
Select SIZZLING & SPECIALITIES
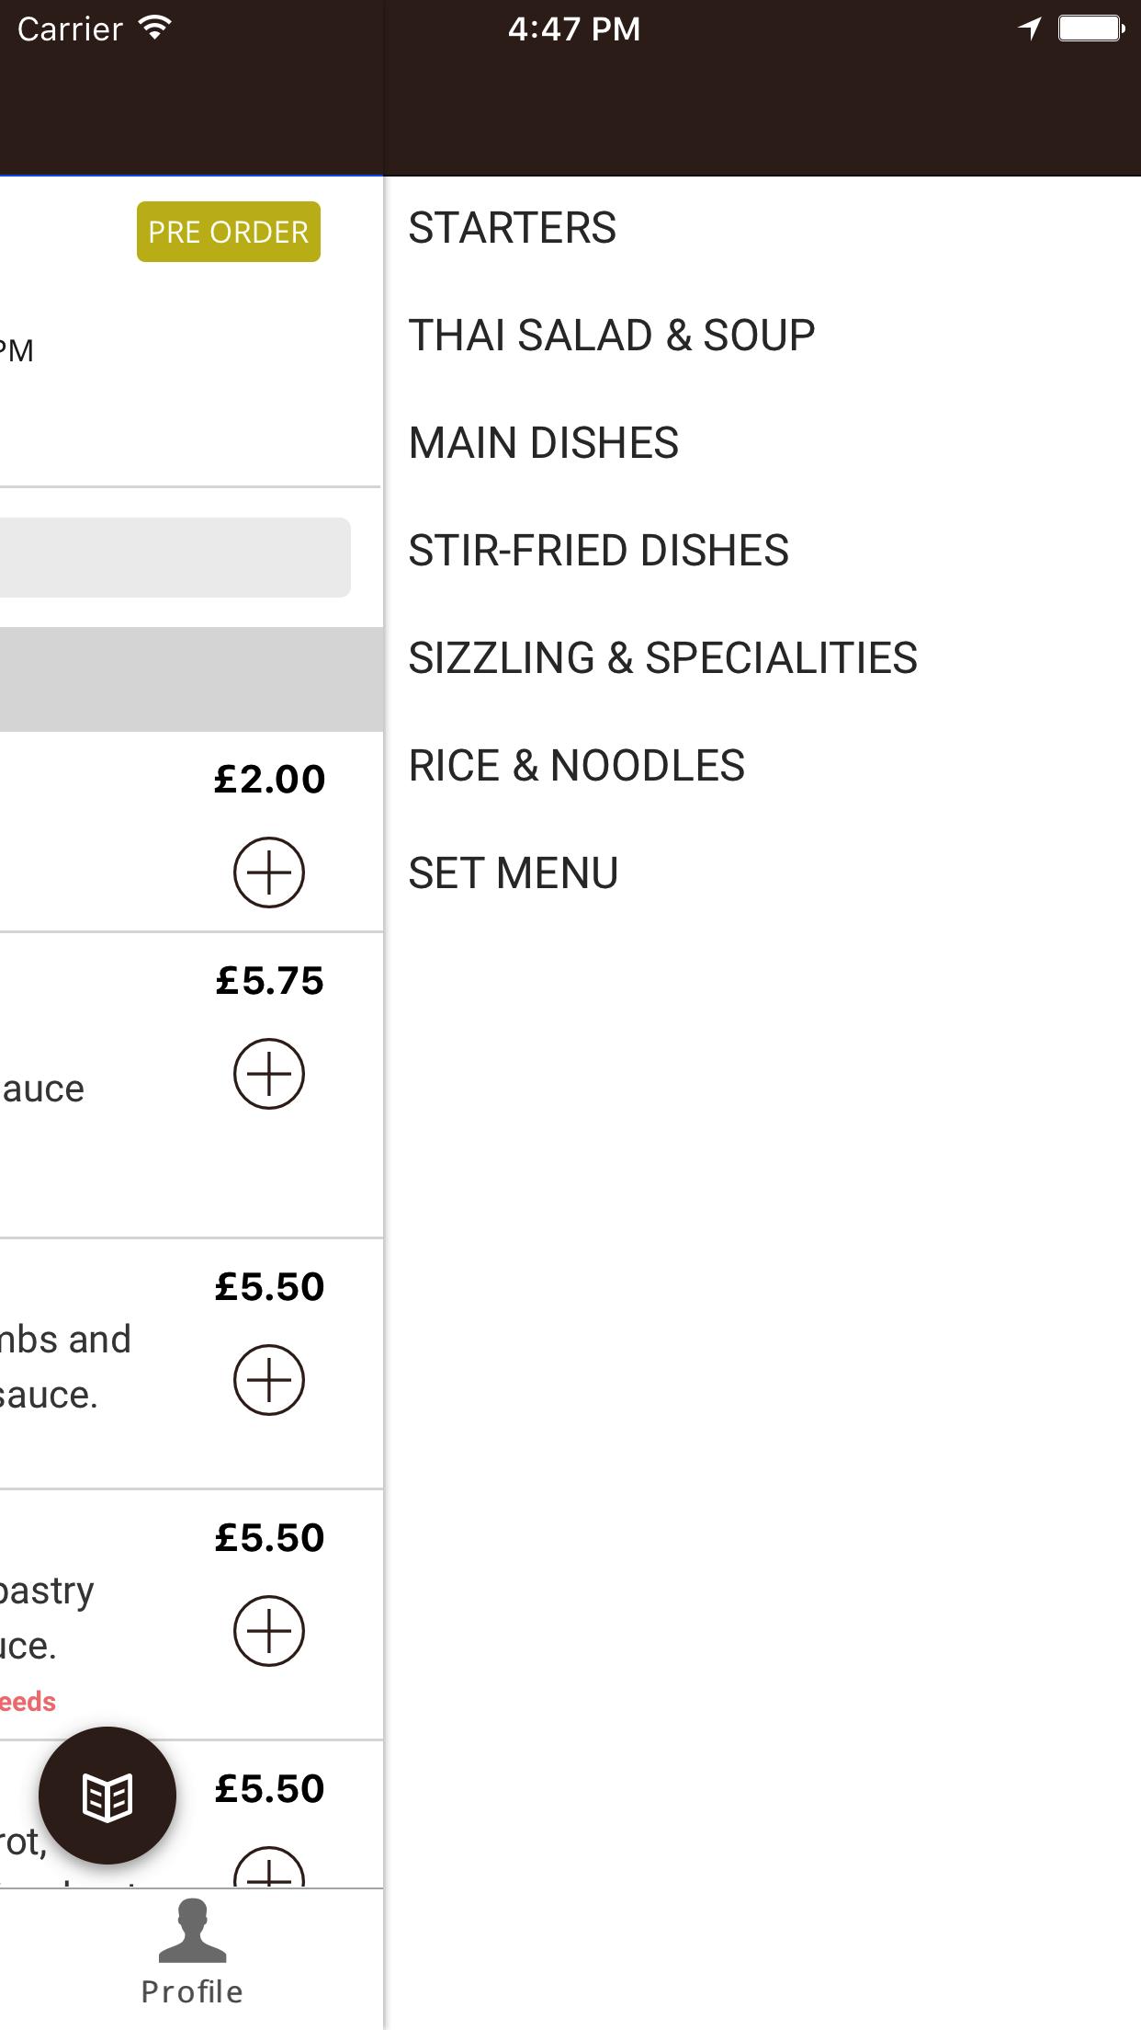(x=663, y=658)
